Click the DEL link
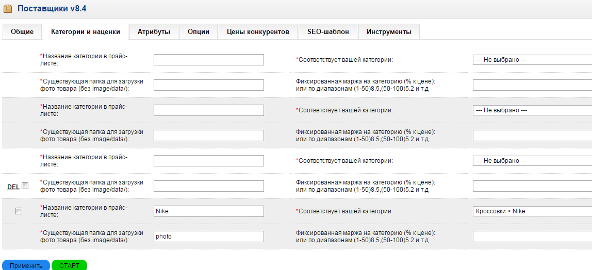This screenshot has height=270, width=592. pos(13,187)
